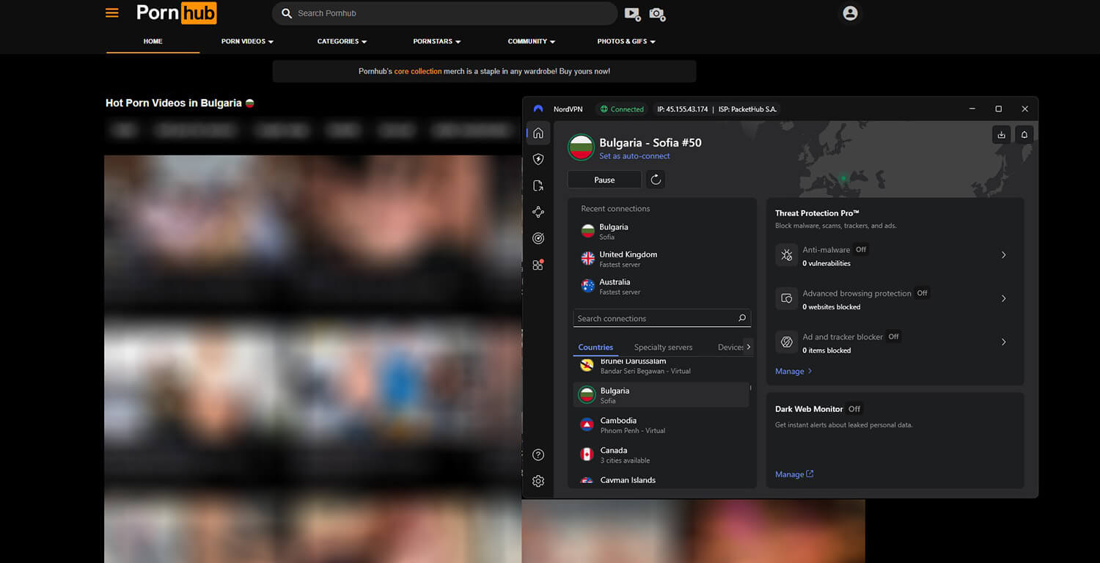Open the downloads icon near the bell
The height and width of the screenshot is (563, 1100).
1001,134
